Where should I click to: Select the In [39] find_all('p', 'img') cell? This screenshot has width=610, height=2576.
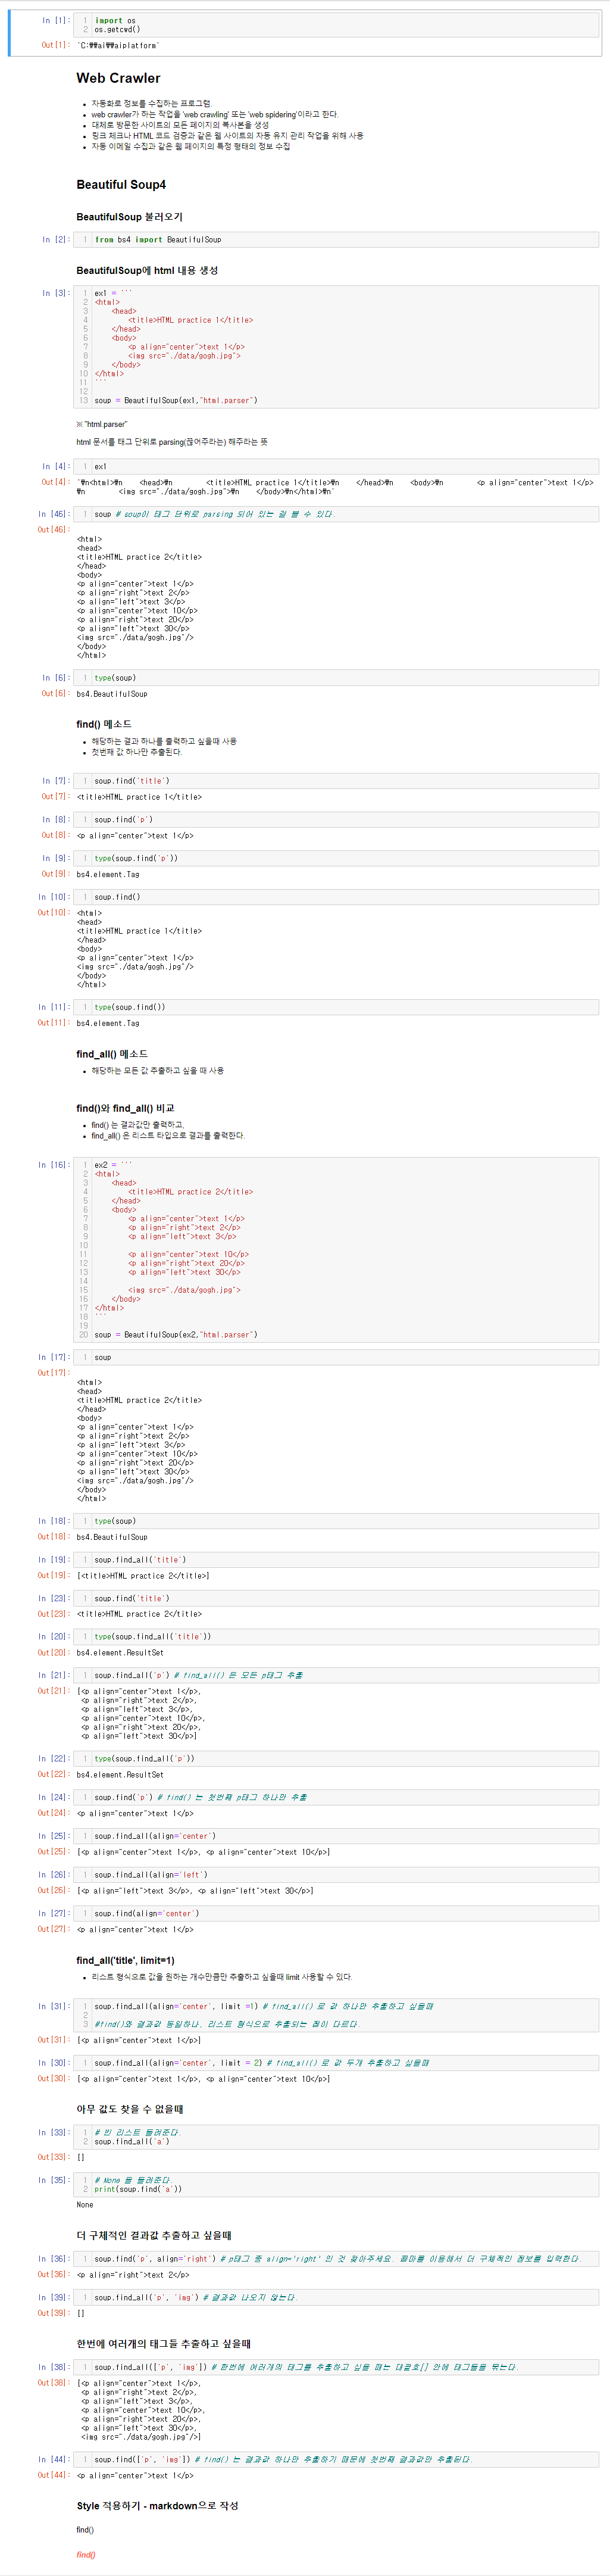pyautogui.click(x=337, y=2298)
